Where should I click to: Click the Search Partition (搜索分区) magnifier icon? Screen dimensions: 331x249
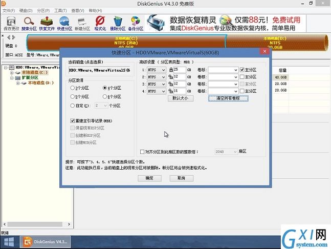click(29, 24)
